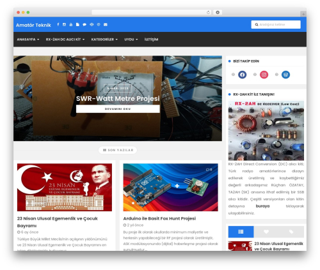Click the envelope mail icon in the header

[106, 24]
